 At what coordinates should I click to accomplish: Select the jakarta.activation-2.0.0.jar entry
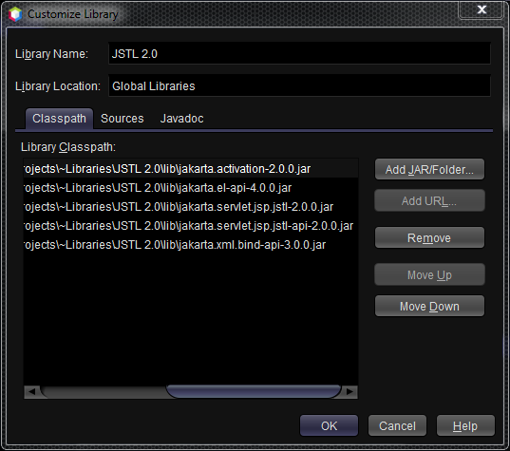pyautogui.click(x=191, y=169)
